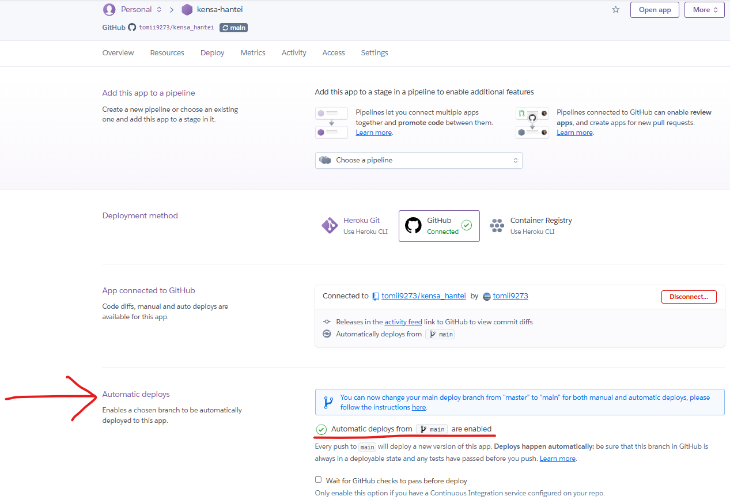Screen dimensions: 730x500
Task: Click the branch icon in blue info banner
Action: click(x=328, y=402)
